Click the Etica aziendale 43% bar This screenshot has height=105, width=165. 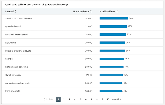click(111, 91)
